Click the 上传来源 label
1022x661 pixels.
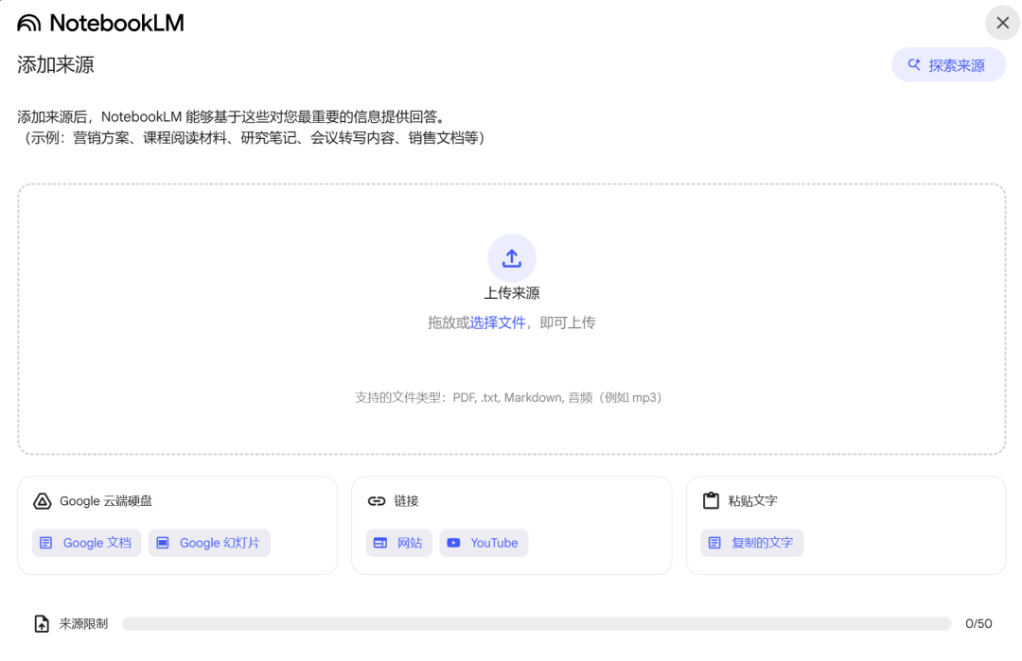click(512, 293)
